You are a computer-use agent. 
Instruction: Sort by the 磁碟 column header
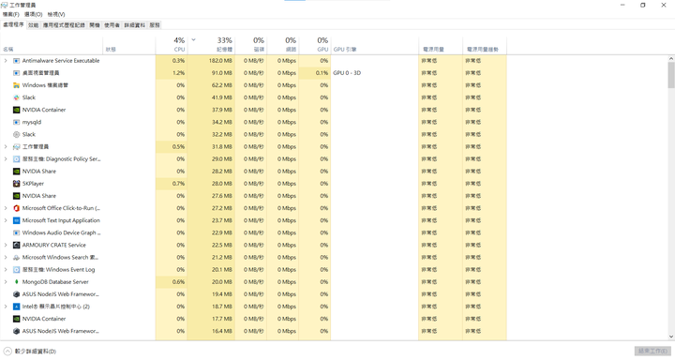pos(251,45)
